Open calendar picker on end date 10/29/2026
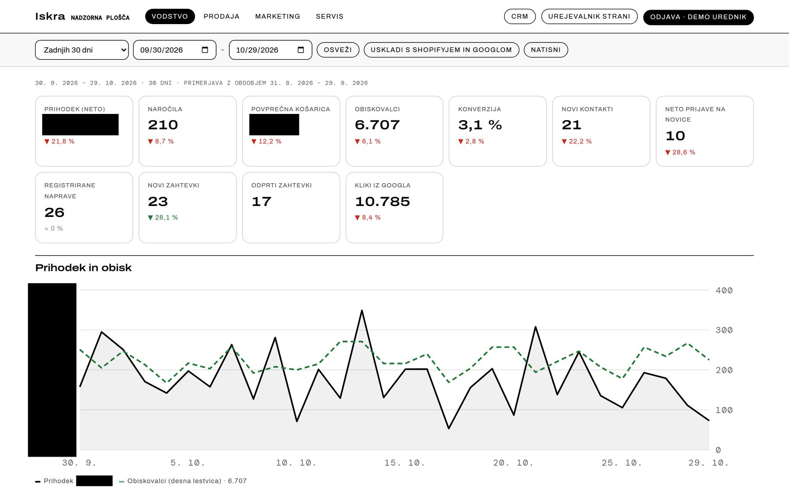The width and height of the screenshot is (789, 493). pyautogui.click(x=301, y=50)
